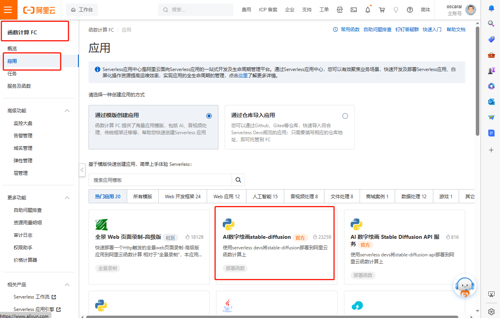Click 费用 in top header

tap(246, 10)
